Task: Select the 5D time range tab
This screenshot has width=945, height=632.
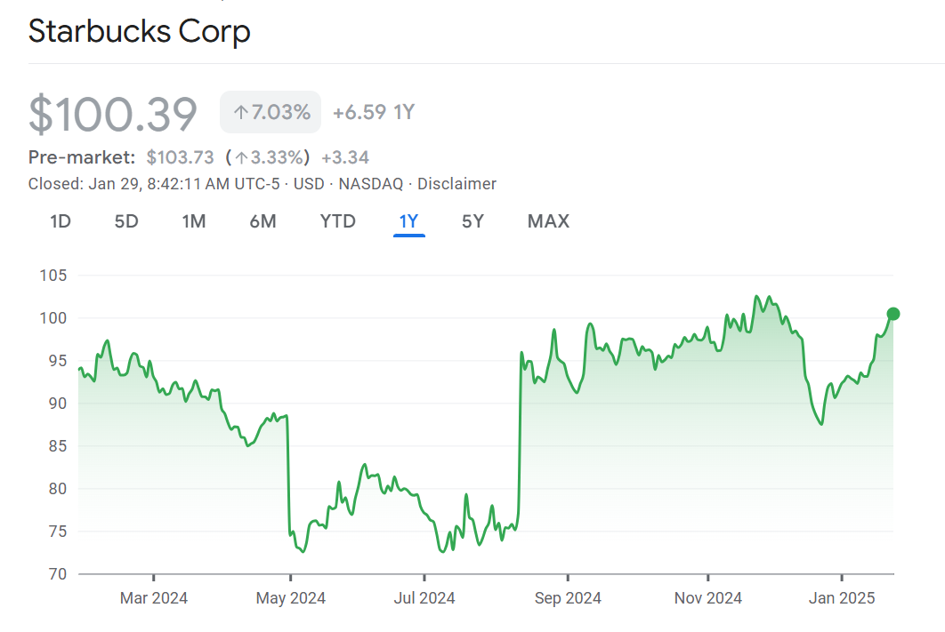Action: tap(126, 221)
